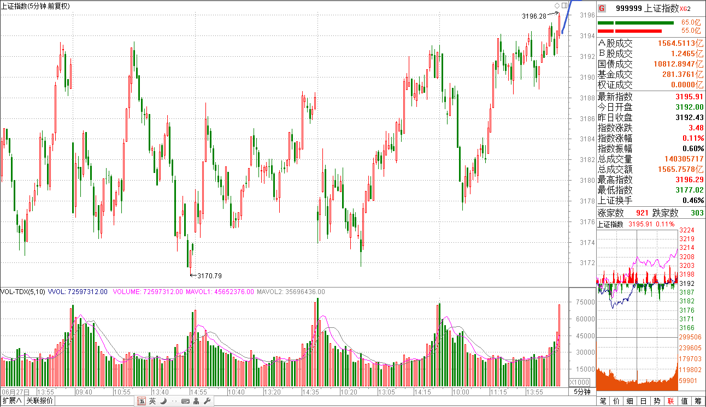This screenshot has width=706, height=407.
Task: Toggle the IME half-moon width mode
Action: pyautogui.click(x=163, y=401)
